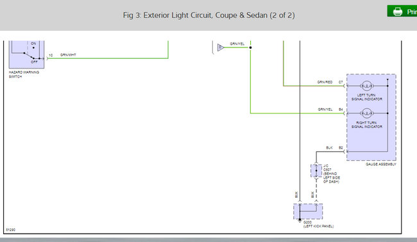Click the 'GRN/RED' wire label

point(325,82)
